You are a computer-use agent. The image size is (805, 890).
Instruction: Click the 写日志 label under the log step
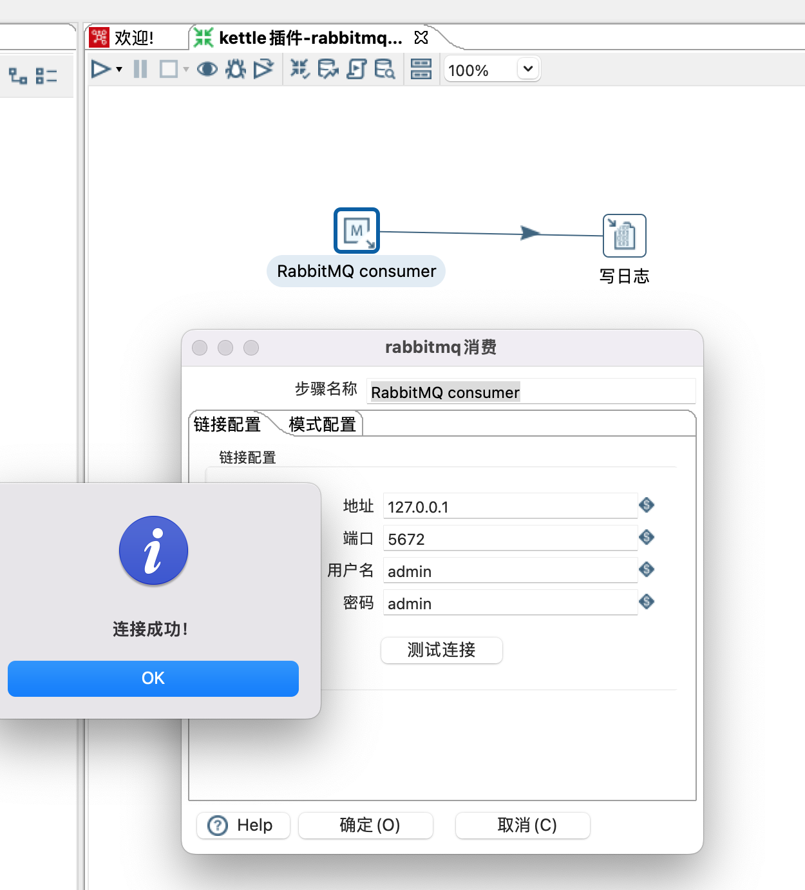coord(624,276)
